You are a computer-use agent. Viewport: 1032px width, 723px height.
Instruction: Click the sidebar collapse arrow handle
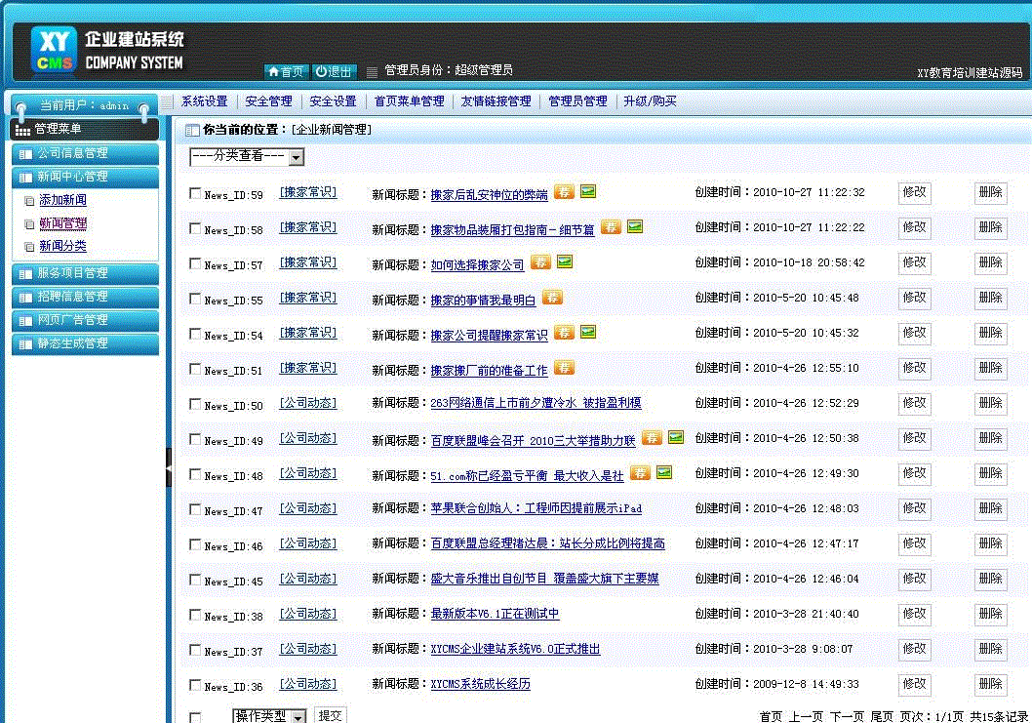pos(169,468)
